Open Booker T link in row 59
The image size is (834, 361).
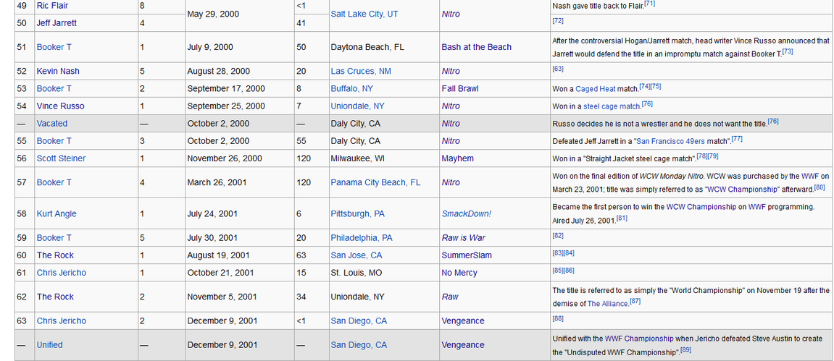click(54, 238)
